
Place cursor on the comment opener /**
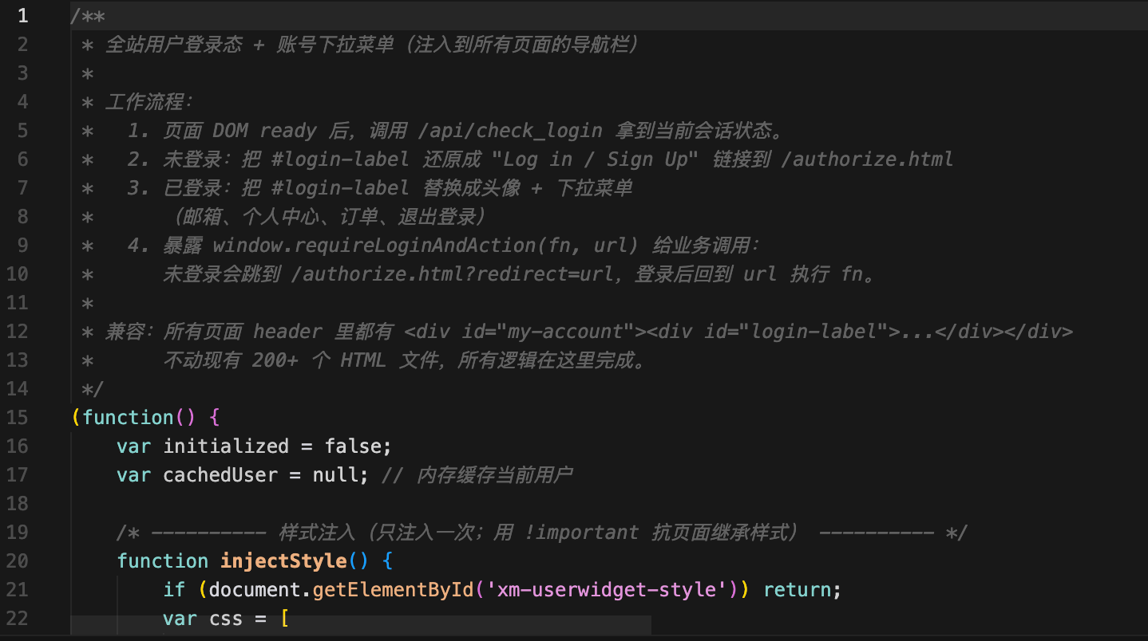[88, 16]
